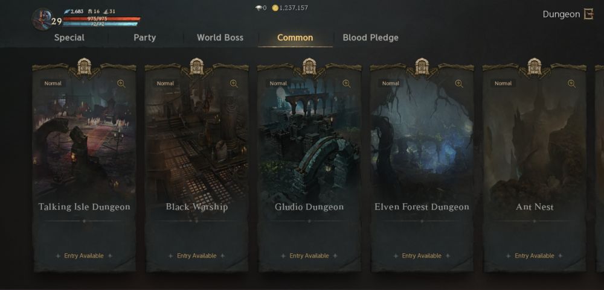Select the World Boss tab
The image size is (604, 290).
pyautogui.click(x=220, y=38)
